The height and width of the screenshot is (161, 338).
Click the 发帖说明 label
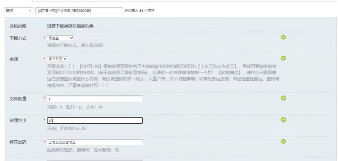18,26
